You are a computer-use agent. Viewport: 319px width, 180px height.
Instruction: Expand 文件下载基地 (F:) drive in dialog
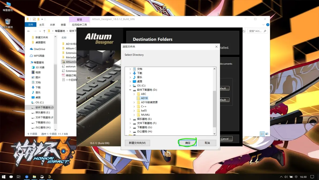click(130, 123)
